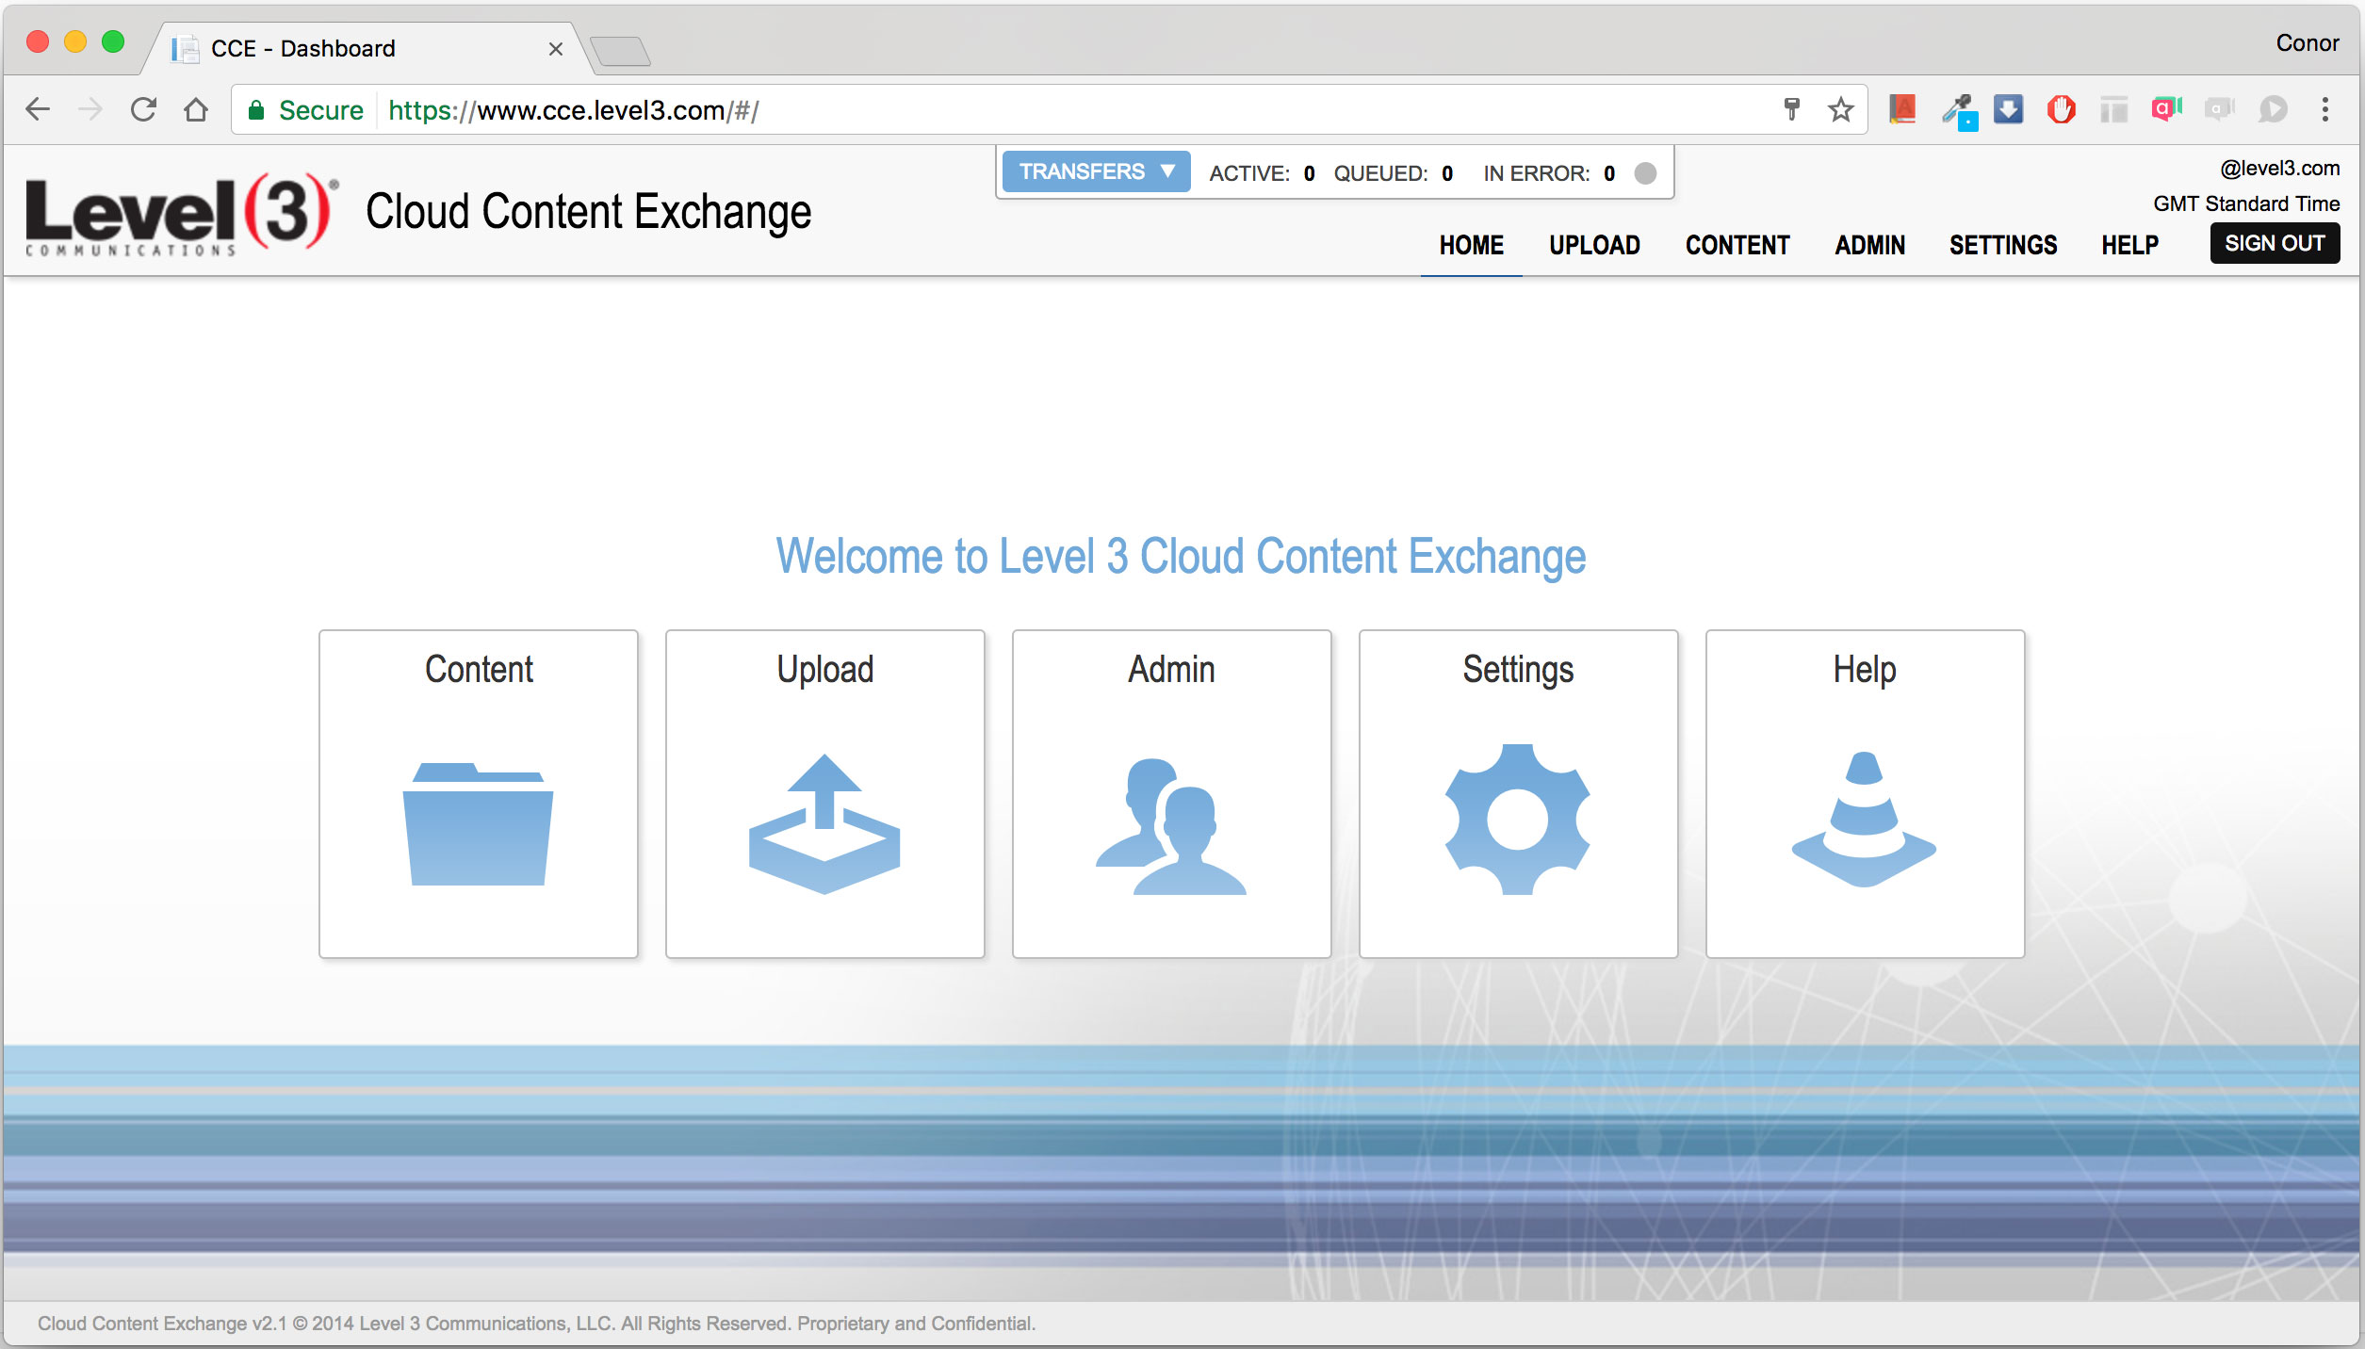Open the Admin users icon tile

[1172, 794]
